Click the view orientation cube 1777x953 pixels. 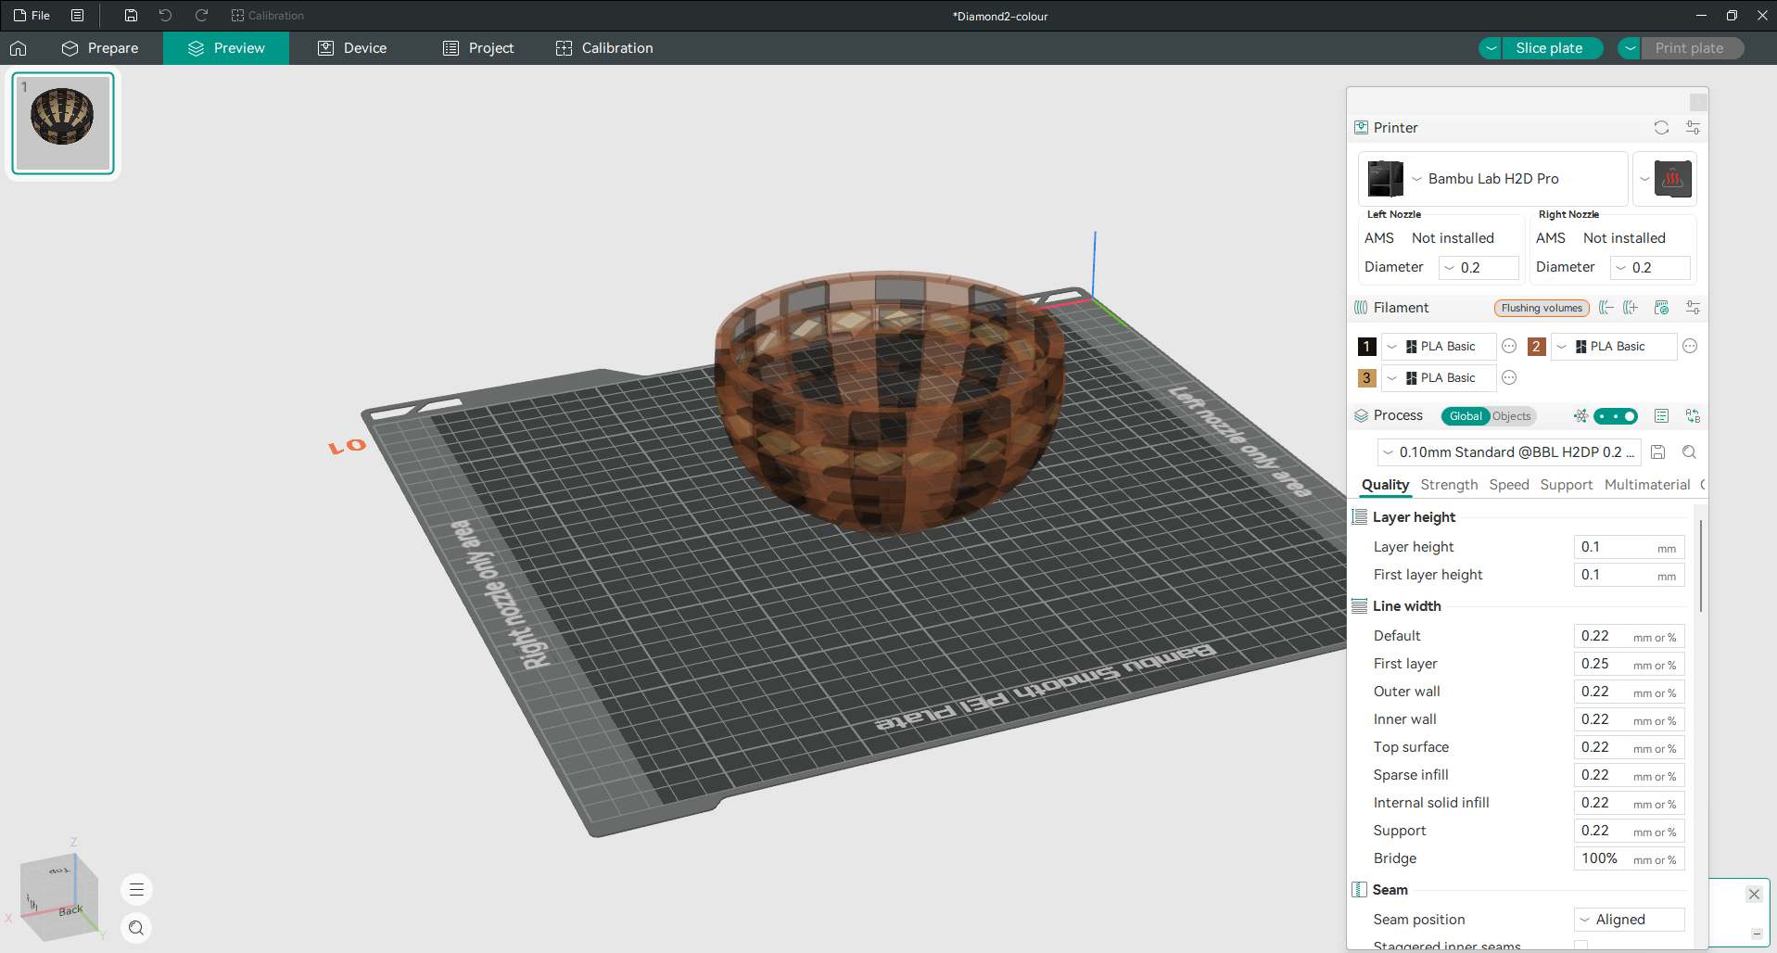pos(57,896)
